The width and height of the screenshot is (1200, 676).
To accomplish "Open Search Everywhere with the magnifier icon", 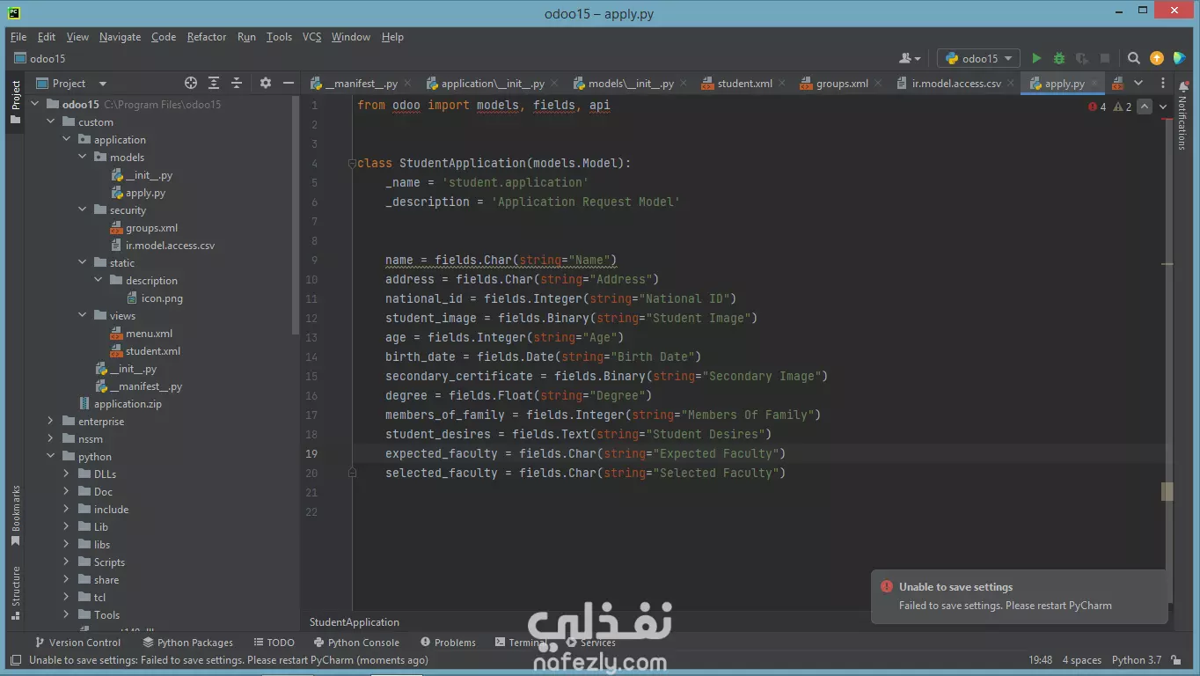I will [x=1133, y=57].
